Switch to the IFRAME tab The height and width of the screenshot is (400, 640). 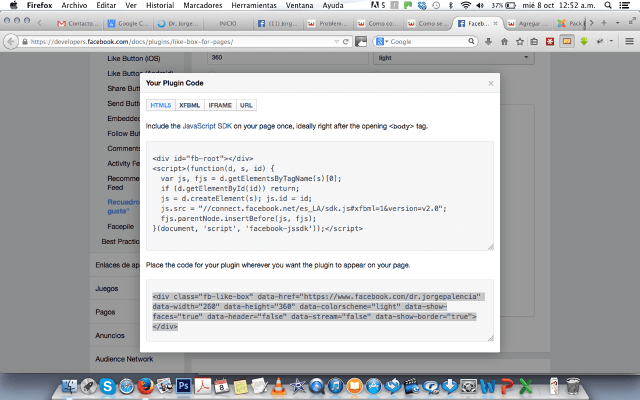[220, 105]
